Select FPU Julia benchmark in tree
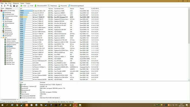The height and width of the screenshot is (107, 190). [9, 57]
